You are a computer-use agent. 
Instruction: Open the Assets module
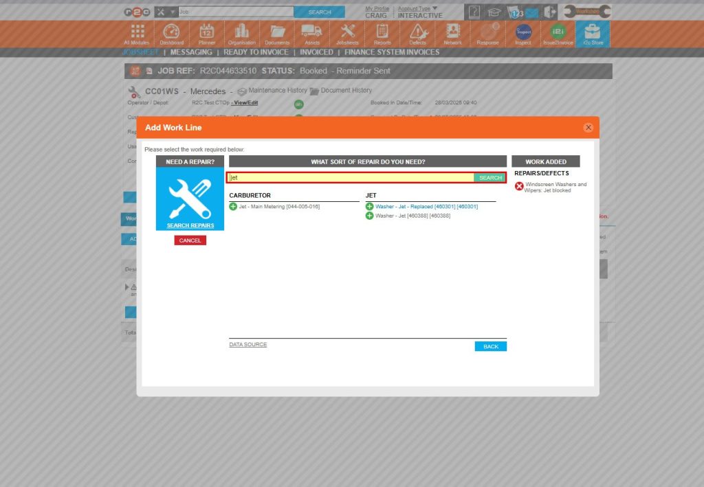(313, 32)
